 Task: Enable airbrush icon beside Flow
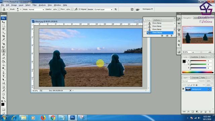coord(76,9)
